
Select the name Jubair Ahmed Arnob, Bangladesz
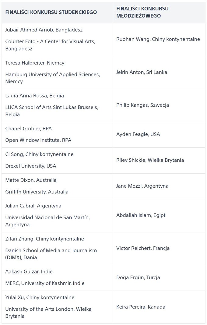pyautogui.click(x=44, y=30)
